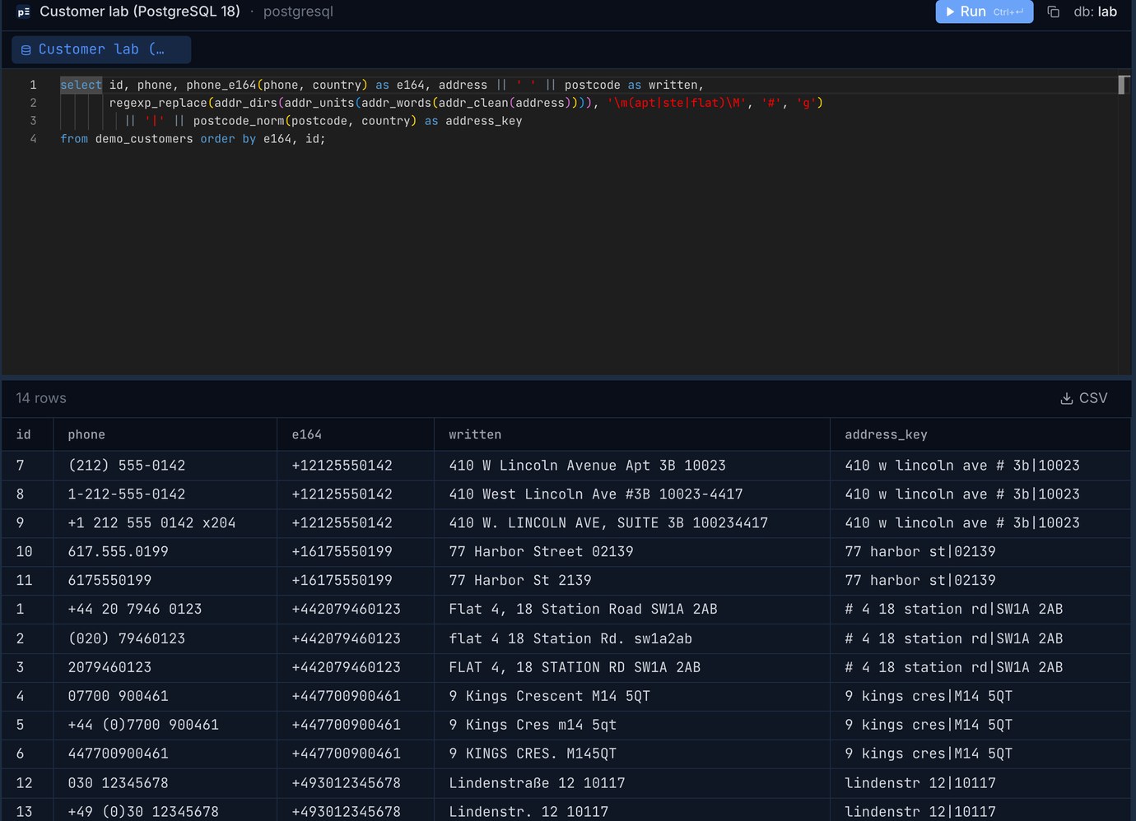Screen dimensions: 1136x821
Task: Click the pE app icon in the title bar
Action: [x=23, y=12]
